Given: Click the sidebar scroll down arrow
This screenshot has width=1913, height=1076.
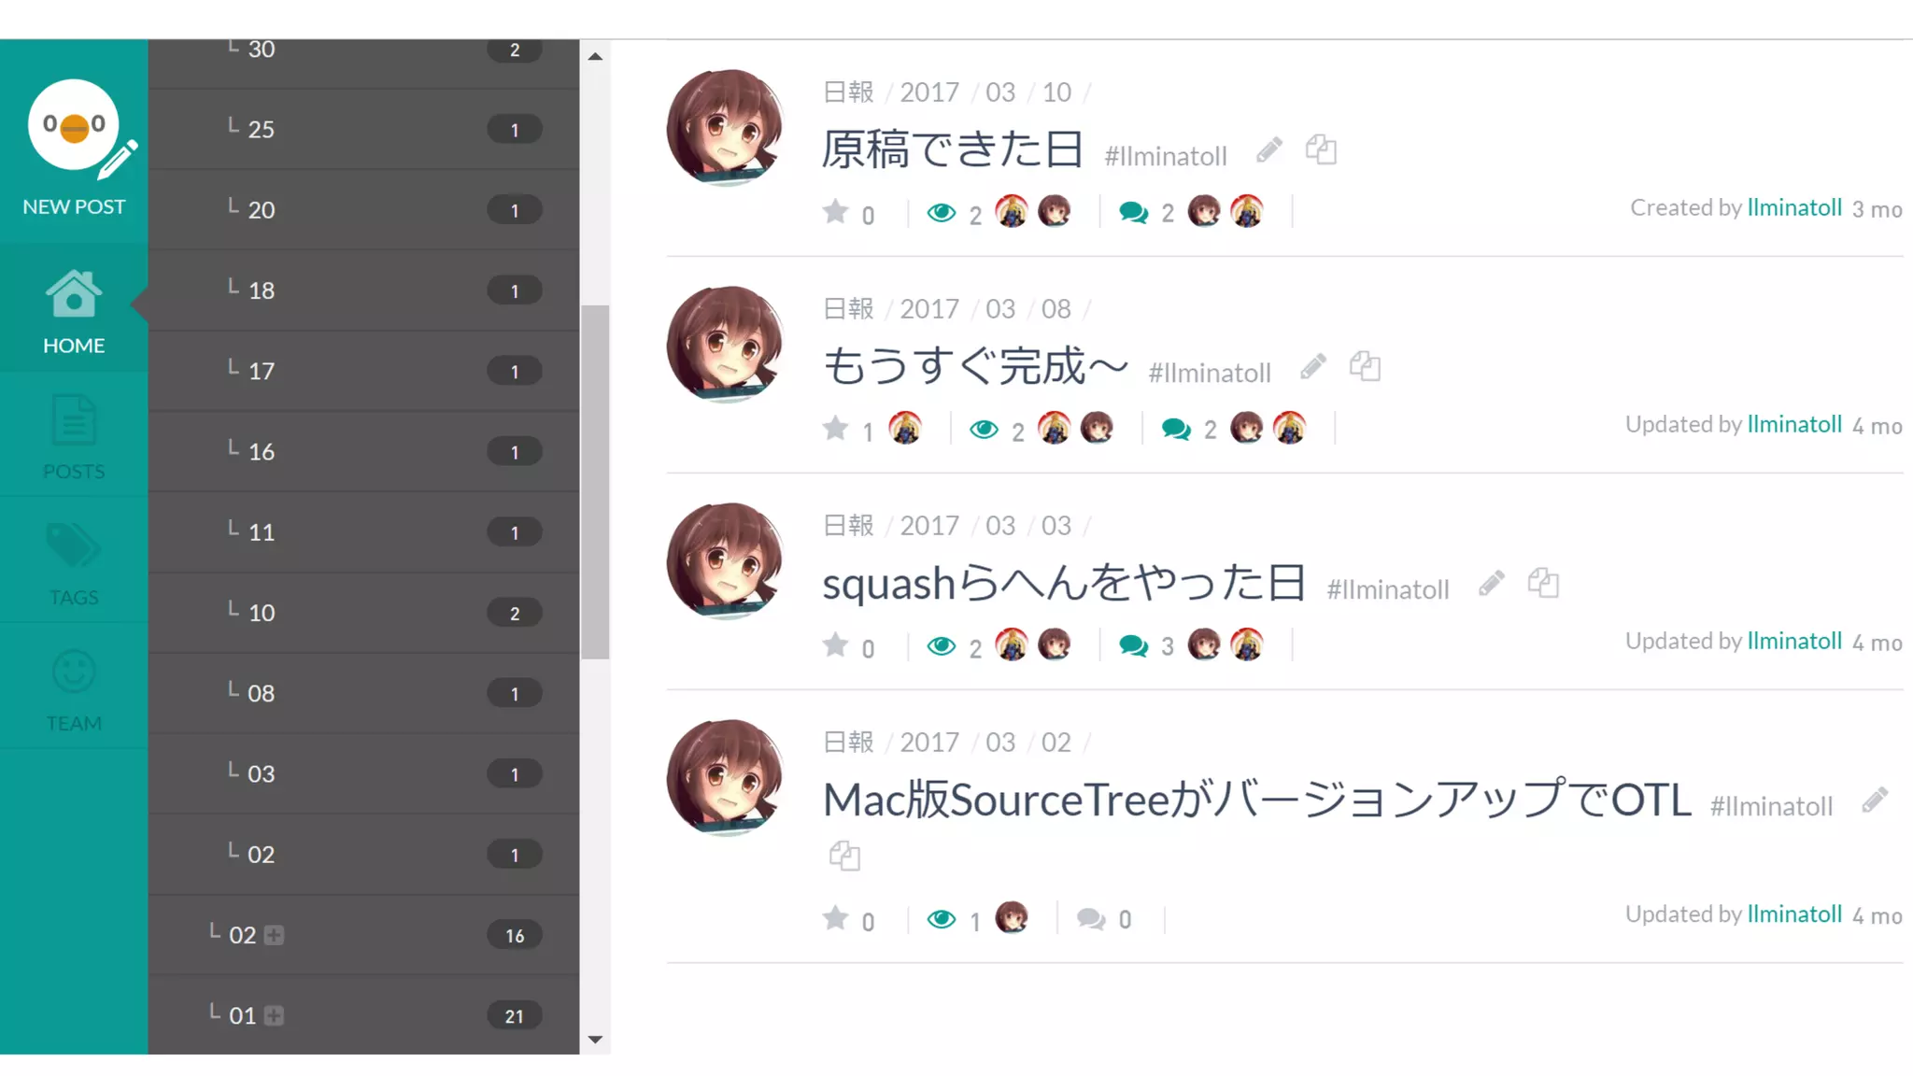Looking at the screenshot, I should point(595,1040).
